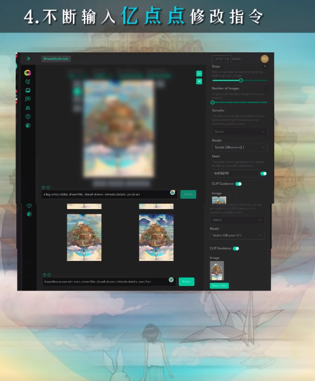Image resolution: width=315 pixels, height=381 pixels.
Task: Expand the sidebar with the double-chevron icon
Action: (28, 58)
